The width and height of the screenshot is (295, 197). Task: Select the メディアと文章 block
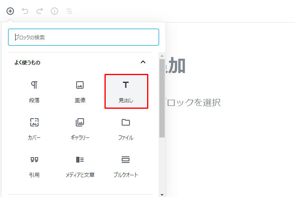point(80,167)
